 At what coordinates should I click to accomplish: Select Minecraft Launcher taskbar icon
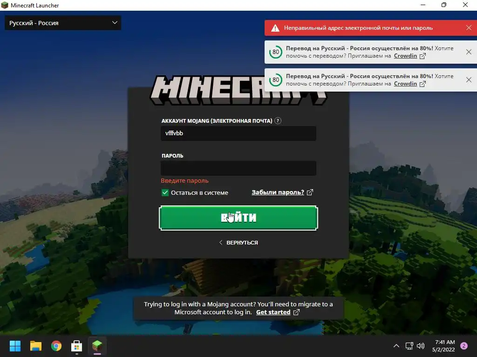point(97,346)
